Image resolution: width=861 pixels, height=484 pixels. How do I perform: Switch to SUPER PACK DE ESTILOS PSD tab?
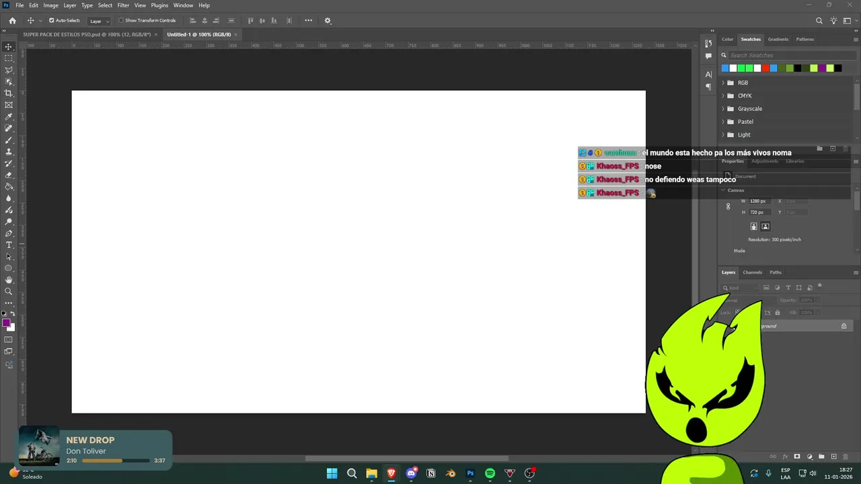(87, 34)
